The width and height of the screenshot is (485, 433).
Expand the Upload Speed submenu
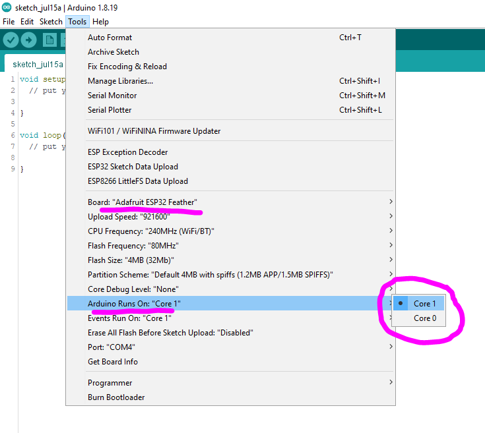[x=231, y=216]
